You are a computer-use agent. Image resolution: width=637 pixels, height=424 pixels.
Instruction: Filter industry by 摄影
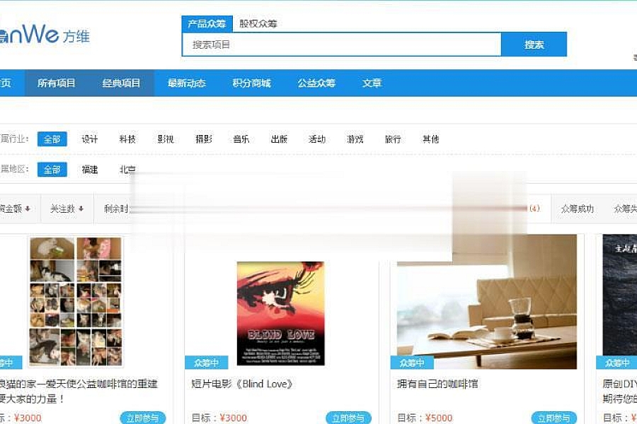[x=204, y=139]
